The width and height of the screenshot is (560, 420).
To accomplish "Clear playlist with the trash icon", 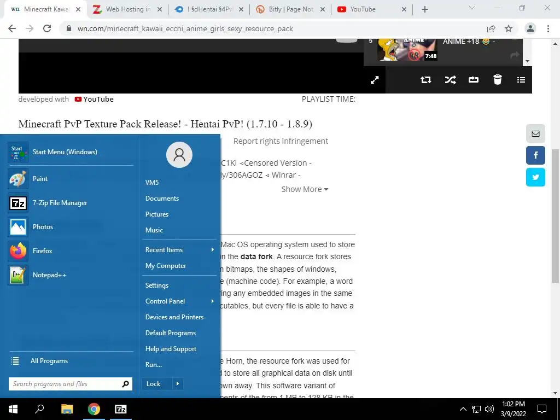I will 498,79.
